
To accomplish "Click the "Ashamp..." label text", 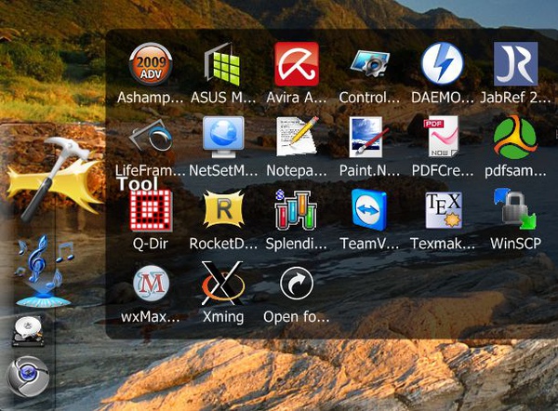I will click(x=150, y=97).
